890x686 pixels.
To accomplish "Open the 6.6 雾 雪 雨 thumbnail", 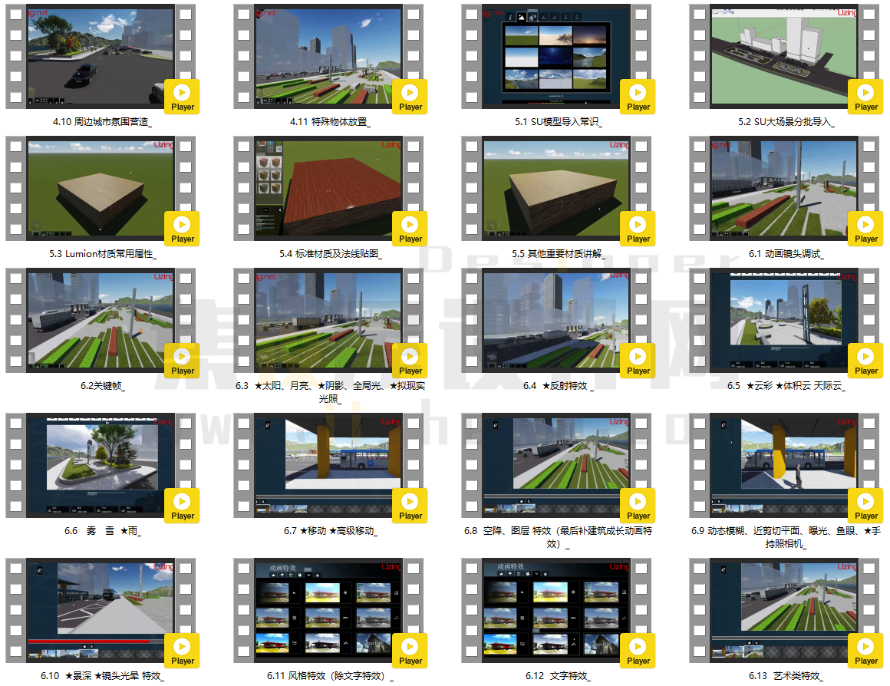I will pos(101,465).
